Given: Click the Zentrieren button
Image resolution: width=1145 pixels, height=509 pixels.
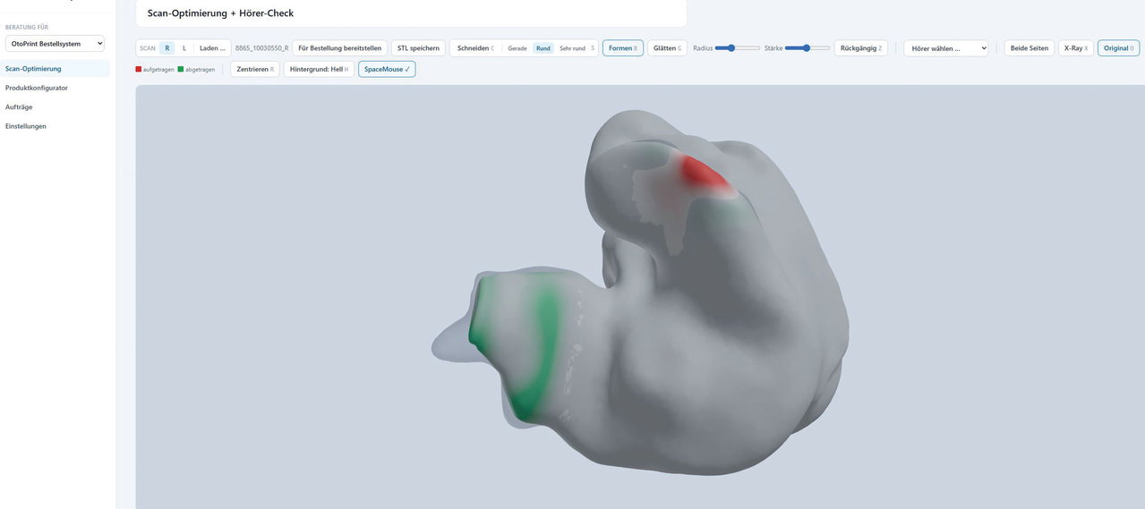Looking at the screenshot, I should pyautogui.click(x=255, y=69).
